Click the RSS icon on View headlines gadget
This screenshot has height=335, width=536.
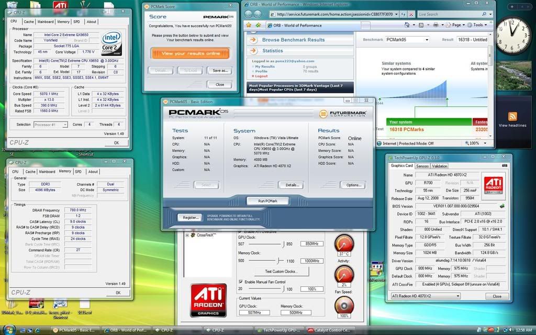tap(512, 116)
